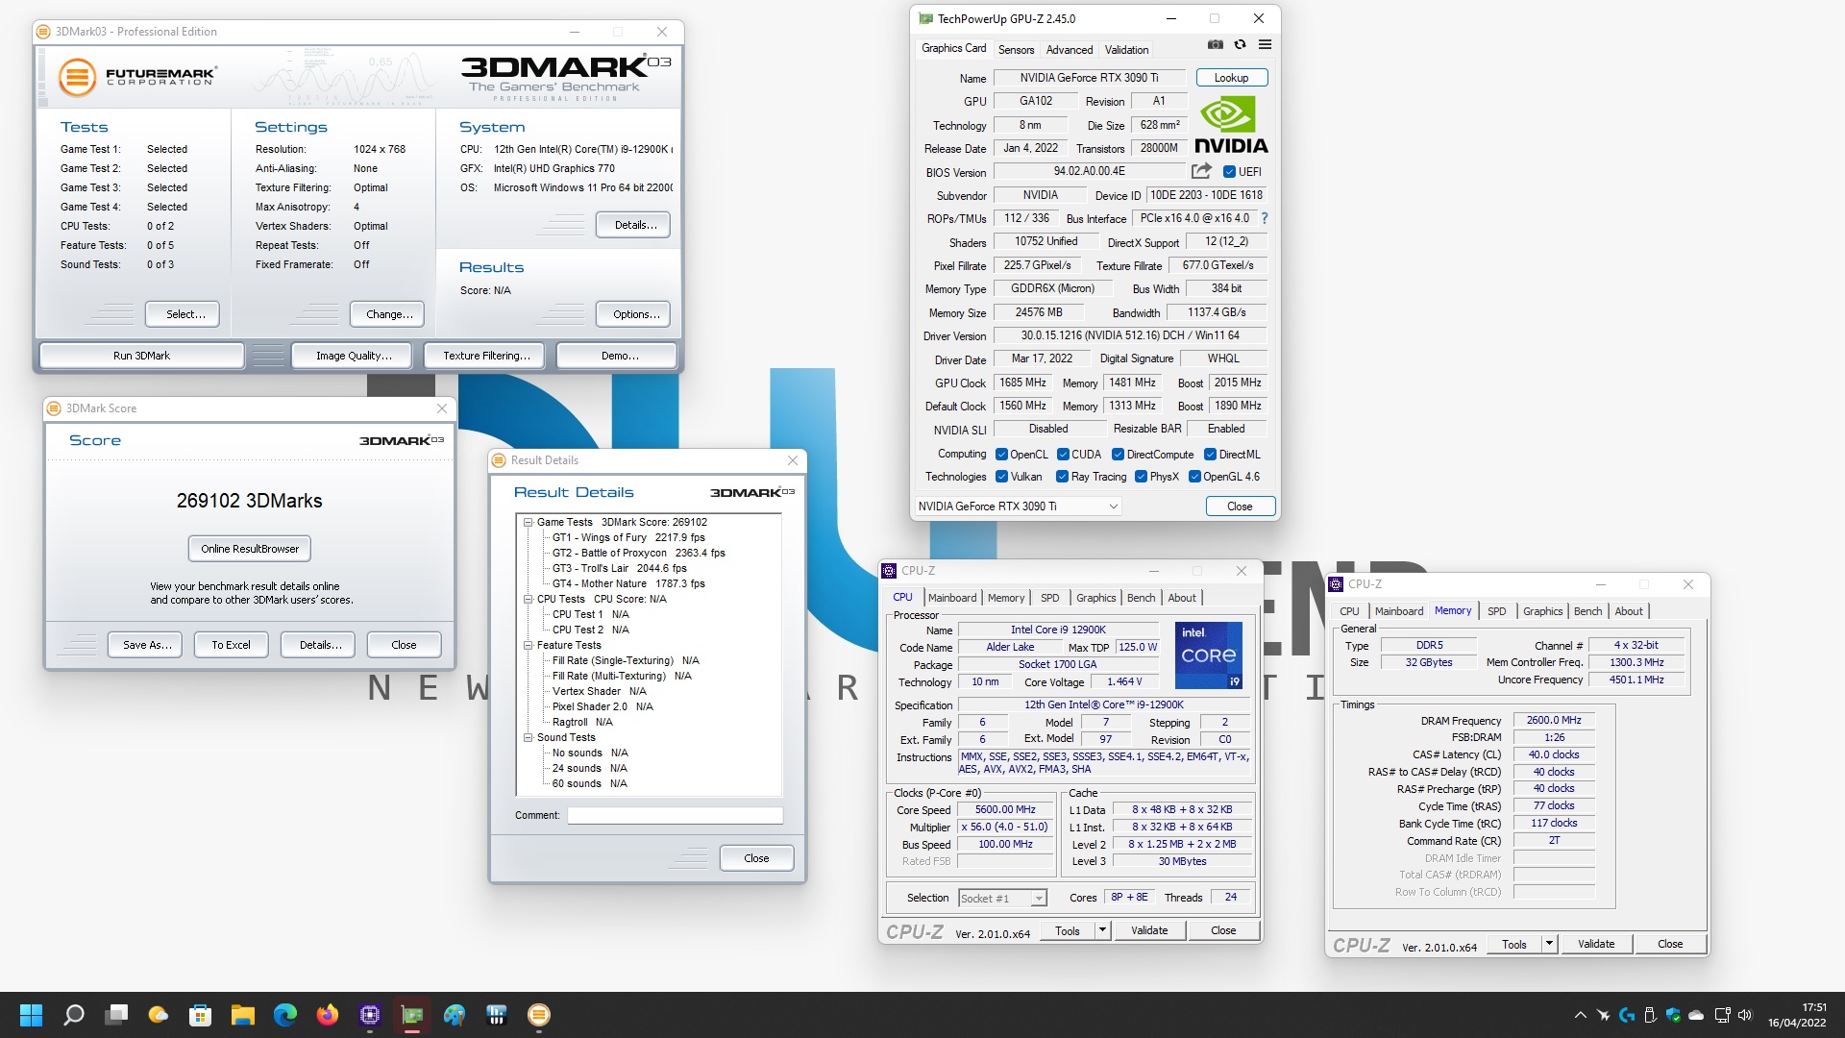Open Task View on taskbar
This screenshot has width=1845, height=1038.
(x=117, y=1015)
